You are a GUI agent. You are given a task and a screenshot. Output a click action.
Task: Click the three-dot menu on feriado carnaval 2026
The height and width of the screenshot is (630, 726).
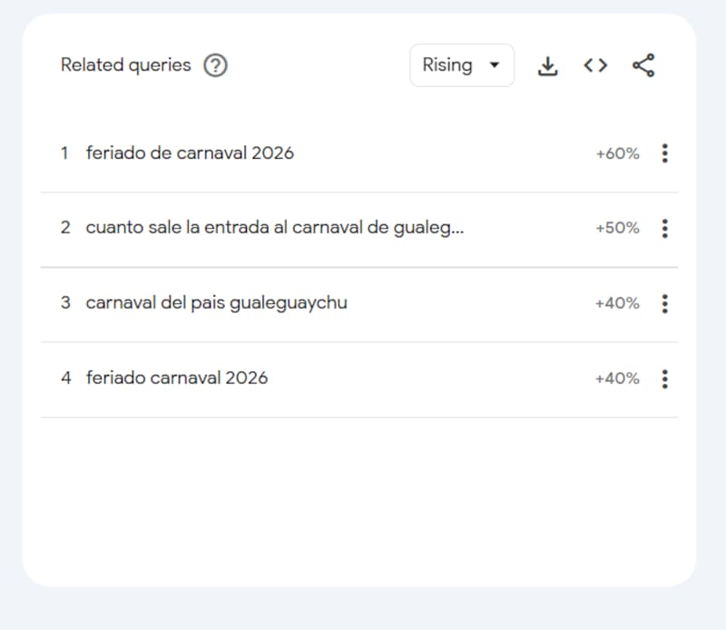(665, 379)
